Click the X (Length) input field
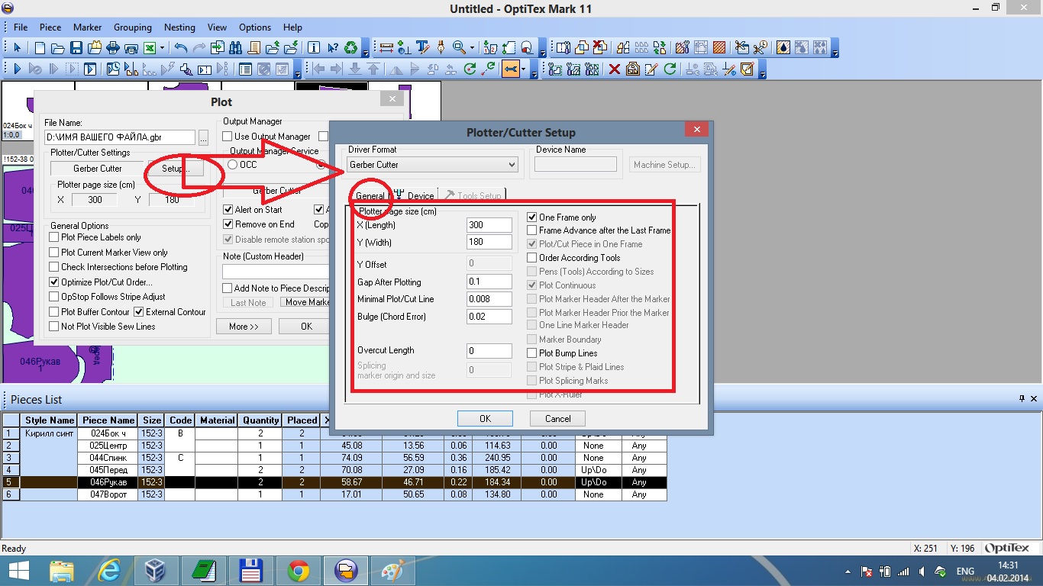 click(x=489, y=225)
